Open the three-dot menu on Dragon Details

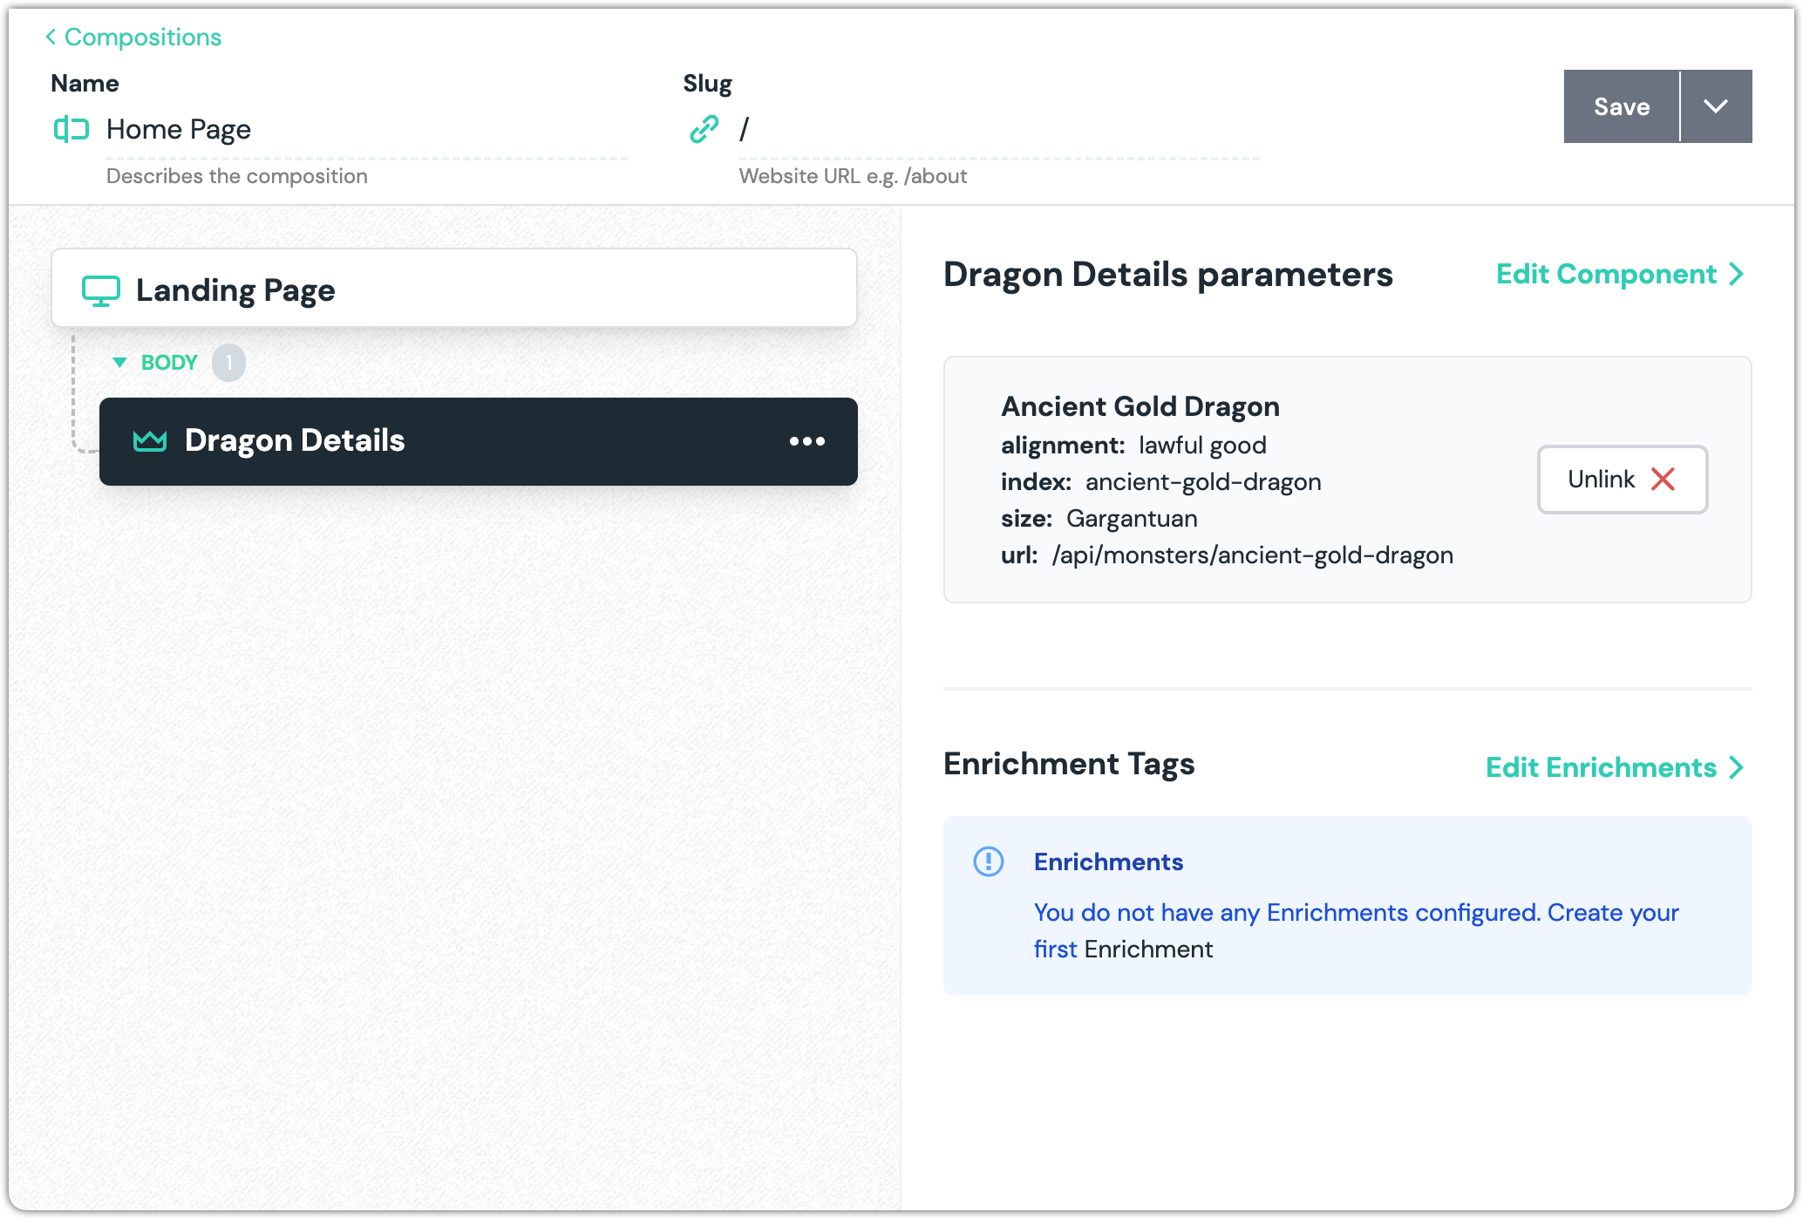806,441
